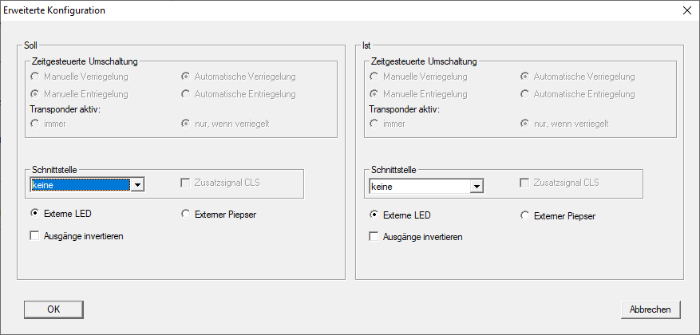Choose Automatische Entriegelung in Ist panel
The image size is (700, 335).
coord(525,94)
